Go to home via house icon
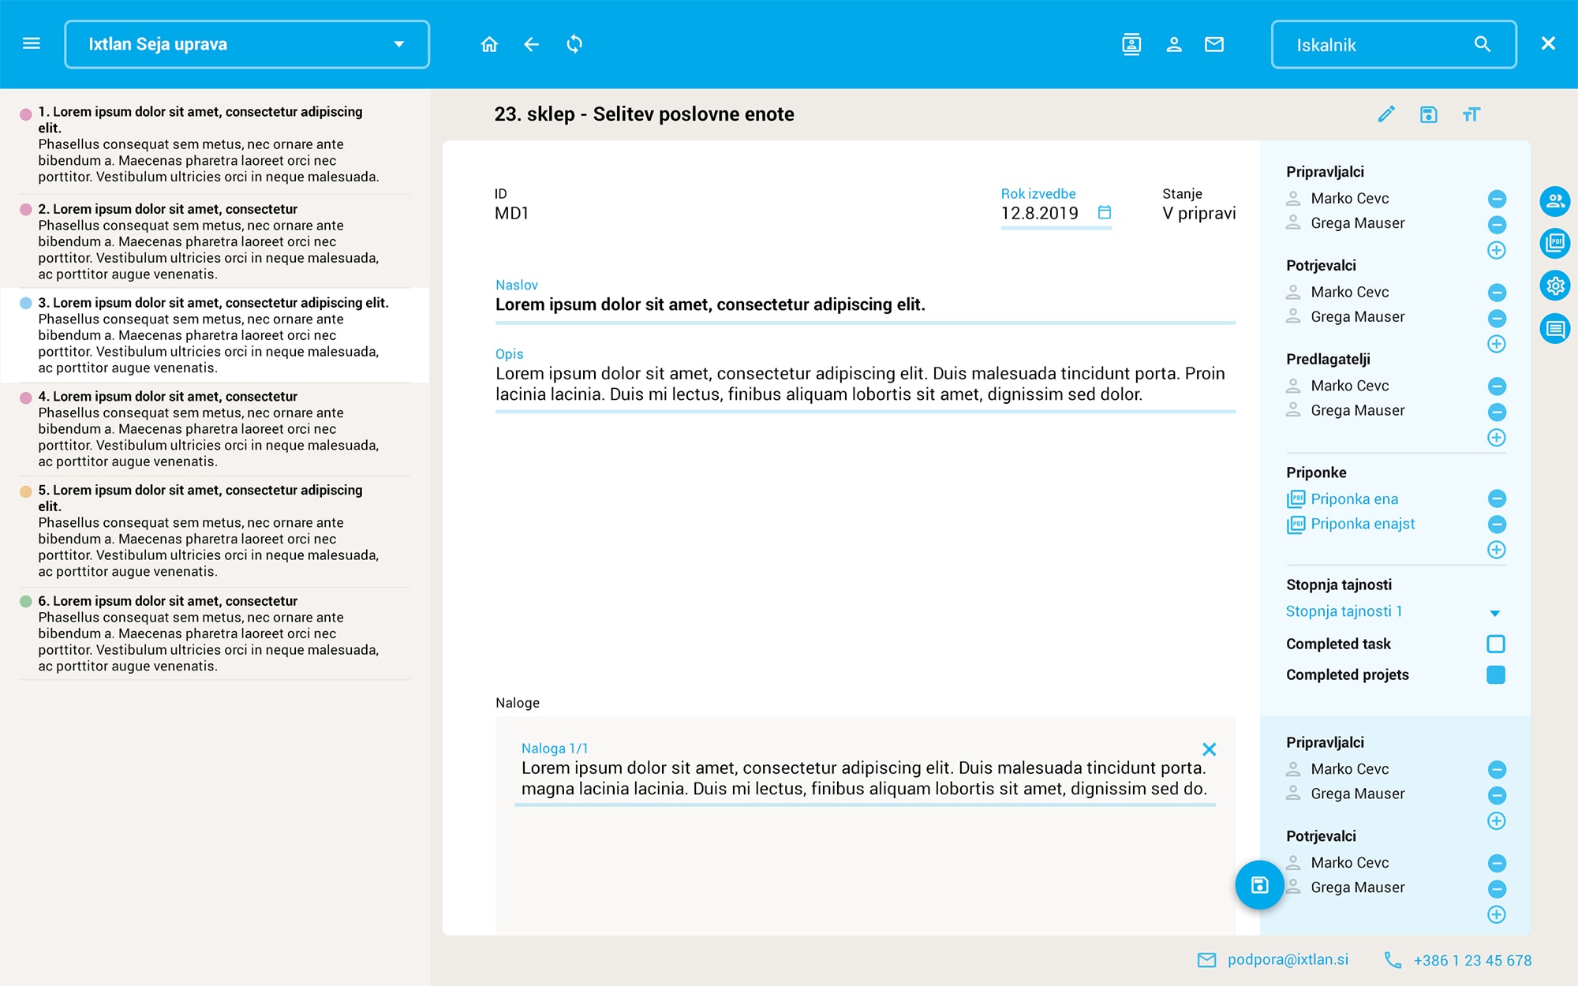 pyautogui.click(x=489, y=44)
